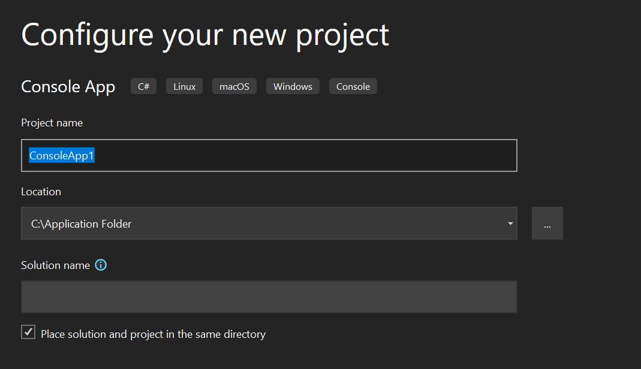Click the checkbox label text about same directory
This screenshot has height=369, width=641.
[x=152, y=334]
